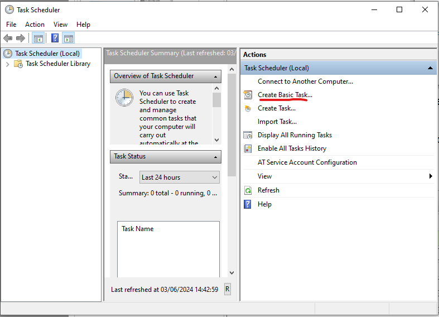Click the Task Scheduler (Local) clock tree icon
The width and height of the screenshot is (439, 317).
click(x=8, y=54)
